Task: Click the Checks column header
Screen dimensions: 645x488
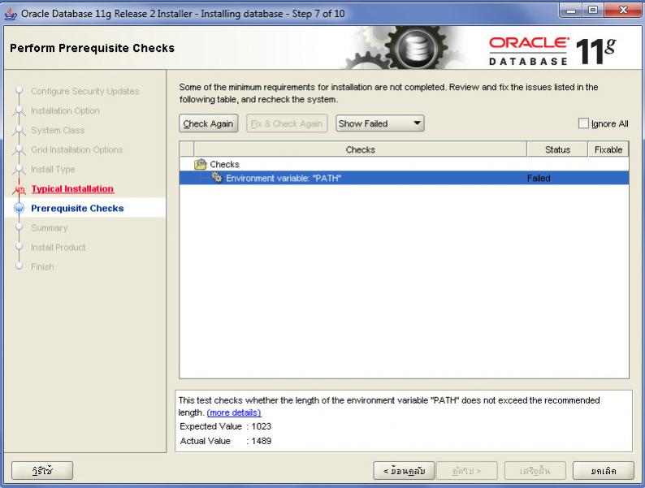Action: 361,149
